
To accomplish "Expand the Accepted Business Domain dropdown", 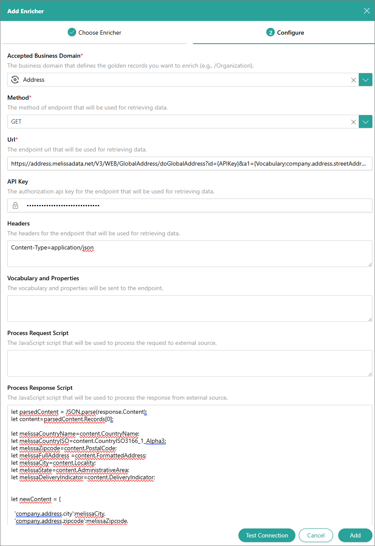I will point(365,80).
